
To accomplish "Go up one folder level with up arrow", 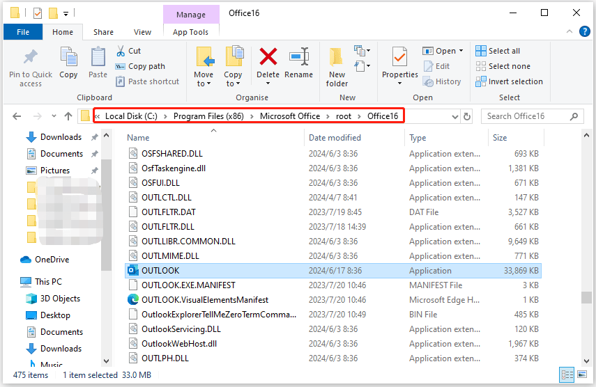I will 68,116.
